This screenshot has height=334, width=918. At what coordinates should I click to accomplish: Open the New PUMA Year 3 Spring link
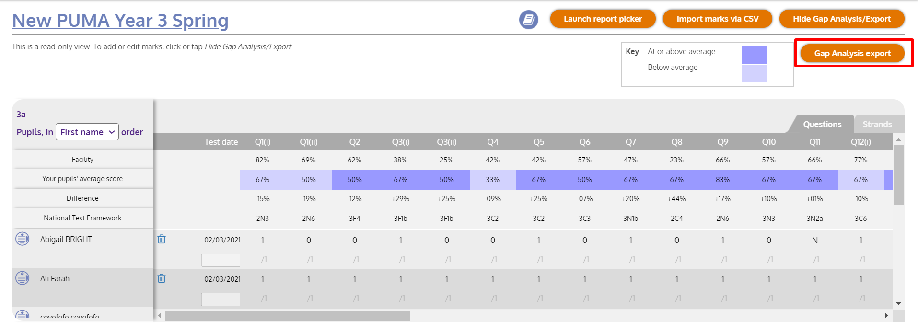(x=120, y=21)
